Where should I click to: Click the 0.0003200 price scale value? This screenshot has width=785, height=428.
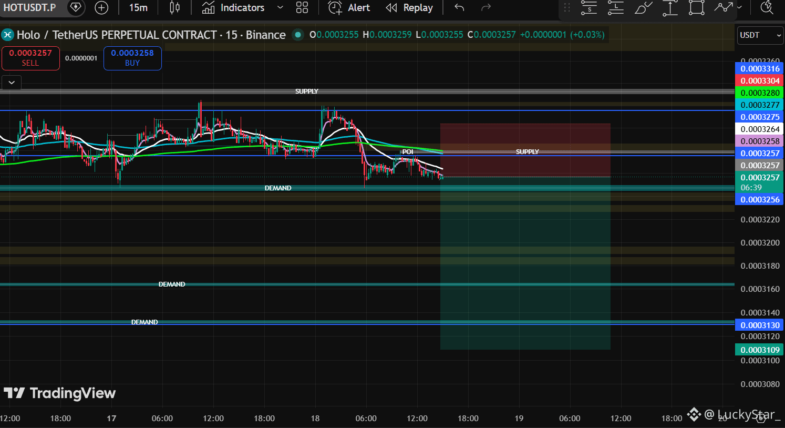760,243
